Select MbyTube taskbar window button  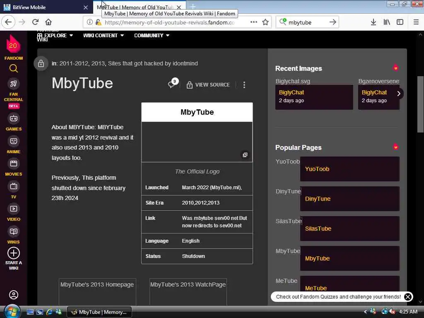(x=99, y=312)
